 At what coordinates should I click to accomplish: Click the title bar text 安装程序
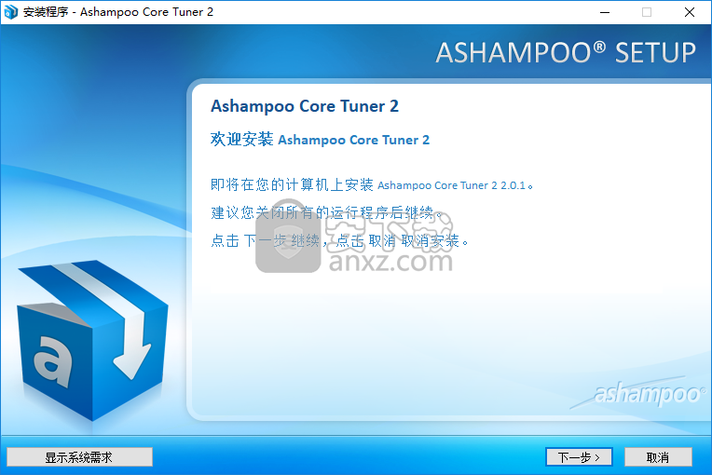click(46, 12)
